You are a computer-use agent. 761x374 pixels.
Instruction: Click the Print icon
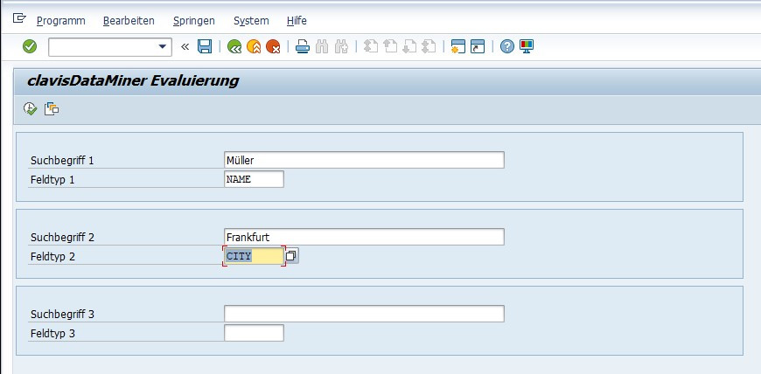tap(303, 46)
